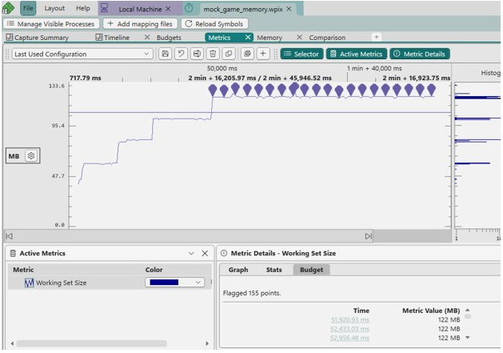This screenshot has width=503, height=353.
Task: Click the PIX application logo icon
Action: coord(8,8)
